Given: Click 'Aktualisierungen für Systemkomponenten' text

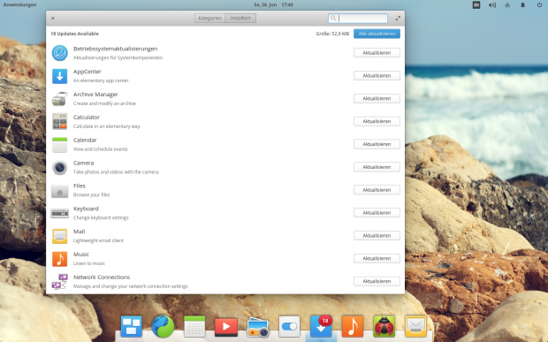Looking at the screenshot, I should coord(118,57).
